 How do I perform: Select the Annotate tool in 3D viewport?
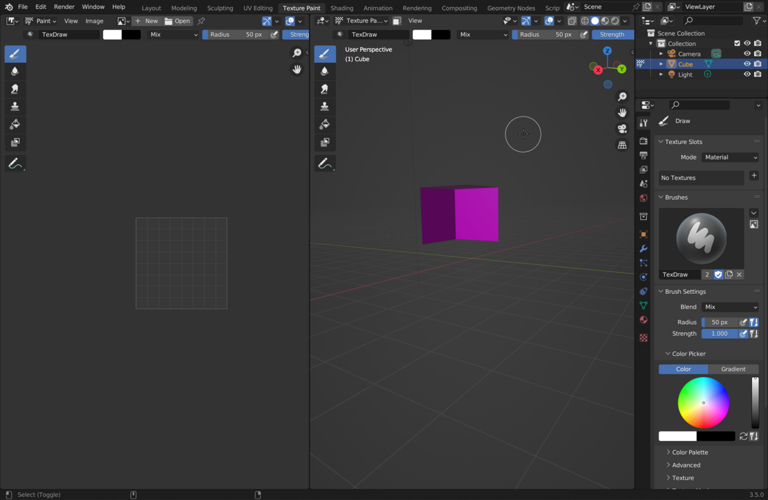(x=325, y=164)
